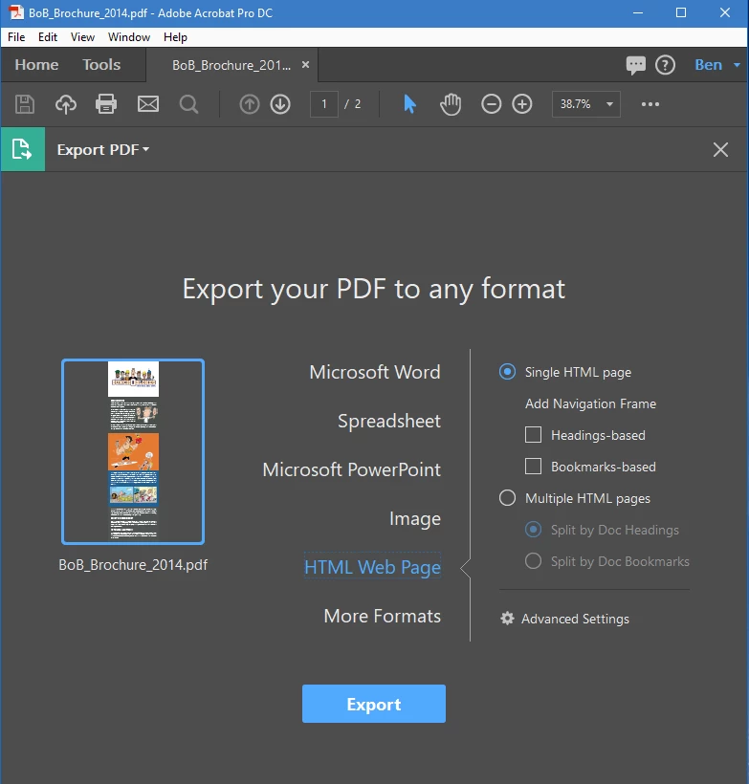The height and width of the screenshot is (784, 749).
Task: Close the BoB_Brochure document tab
Action: (306, 65)
